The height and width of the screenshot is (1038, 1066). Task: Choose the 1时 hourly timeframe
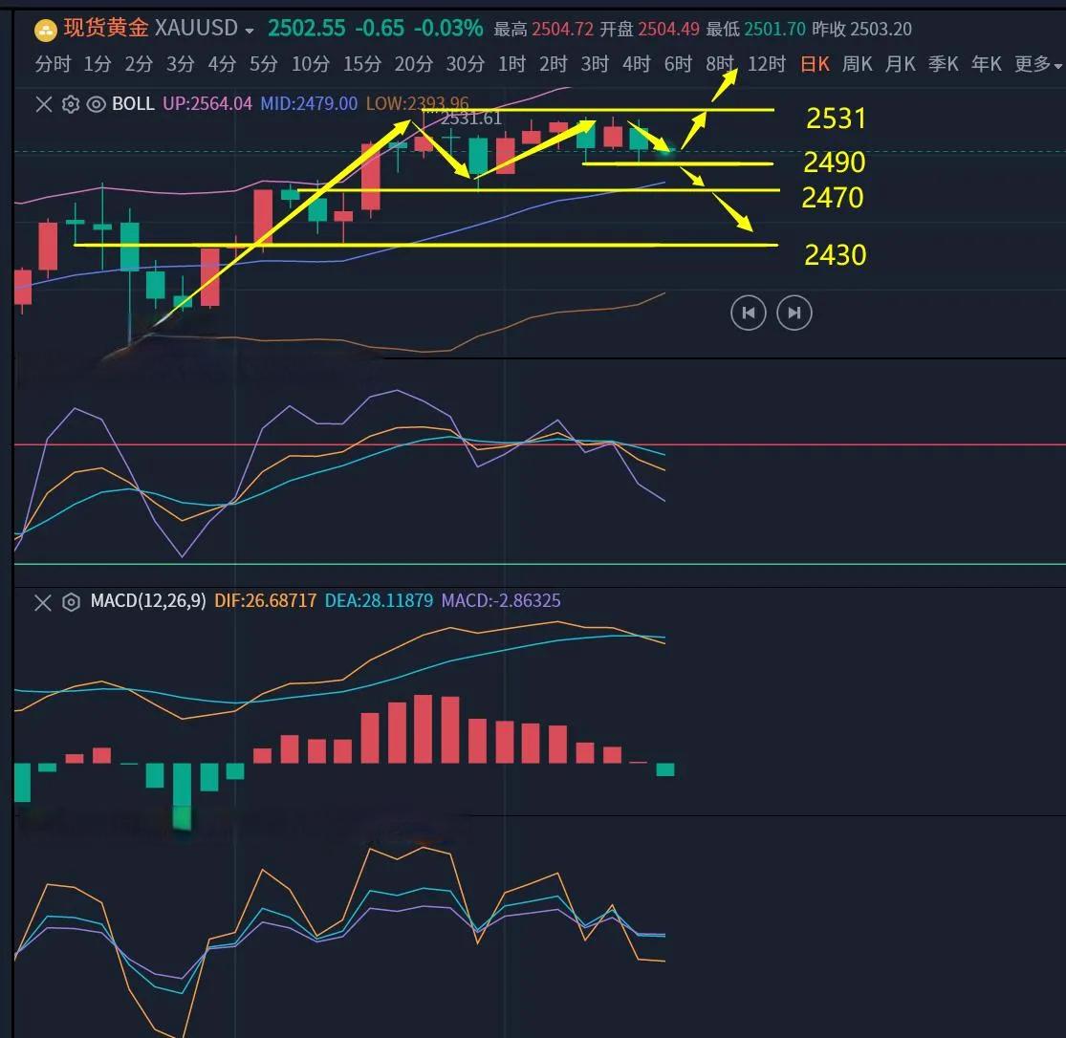(511, 65)
